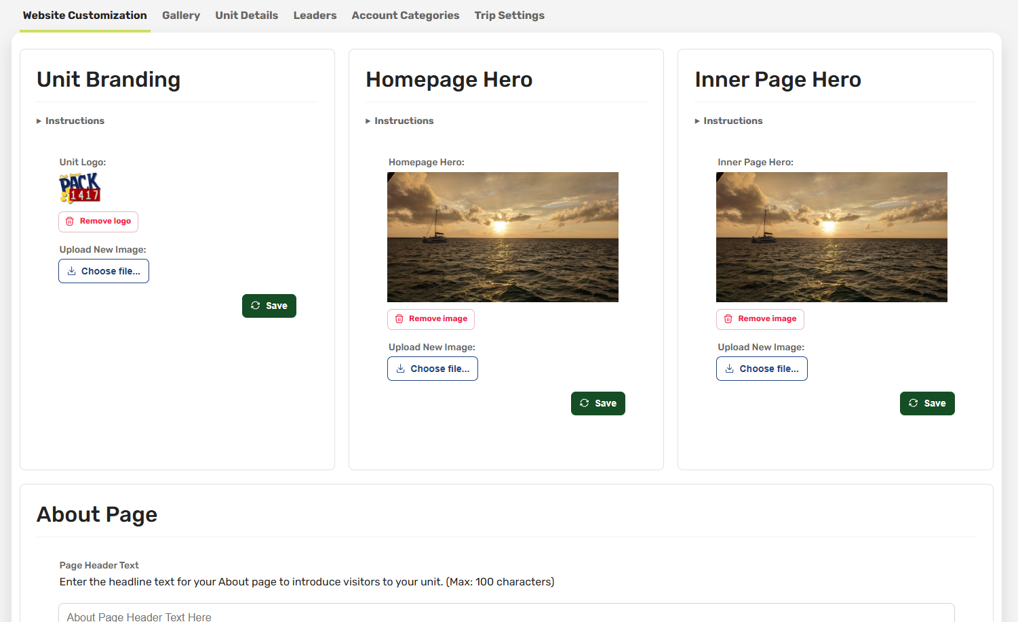
Task: Expand Instructions under Inner Page Hero
Action: point(728,121)
